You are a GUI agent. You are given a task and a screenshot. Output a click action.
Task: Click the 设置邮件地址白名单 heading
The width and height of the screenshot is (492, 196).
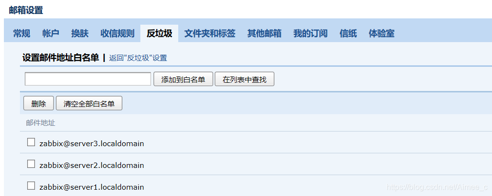[x=61, y=58]
